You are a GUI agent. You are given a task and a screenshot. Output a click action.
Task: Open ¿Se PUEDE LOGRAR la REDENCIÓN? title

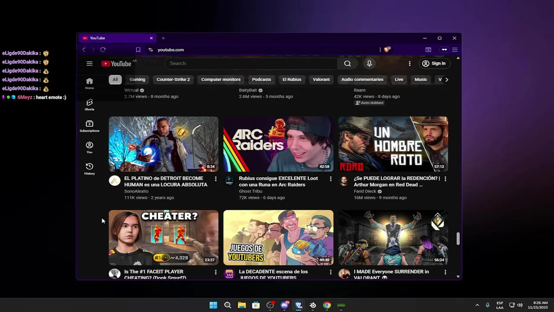coord(396,182)
